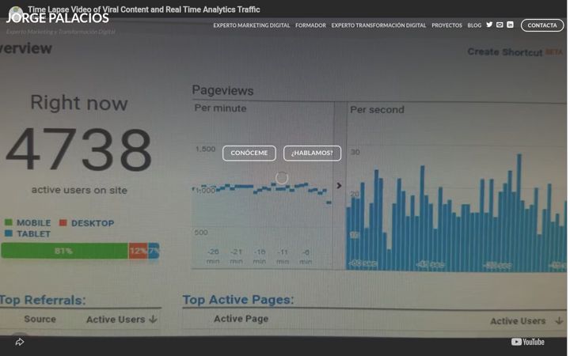Screen dimensions: 570x356
Task: Click the TABLET legend label
Action: coord(33,234)
